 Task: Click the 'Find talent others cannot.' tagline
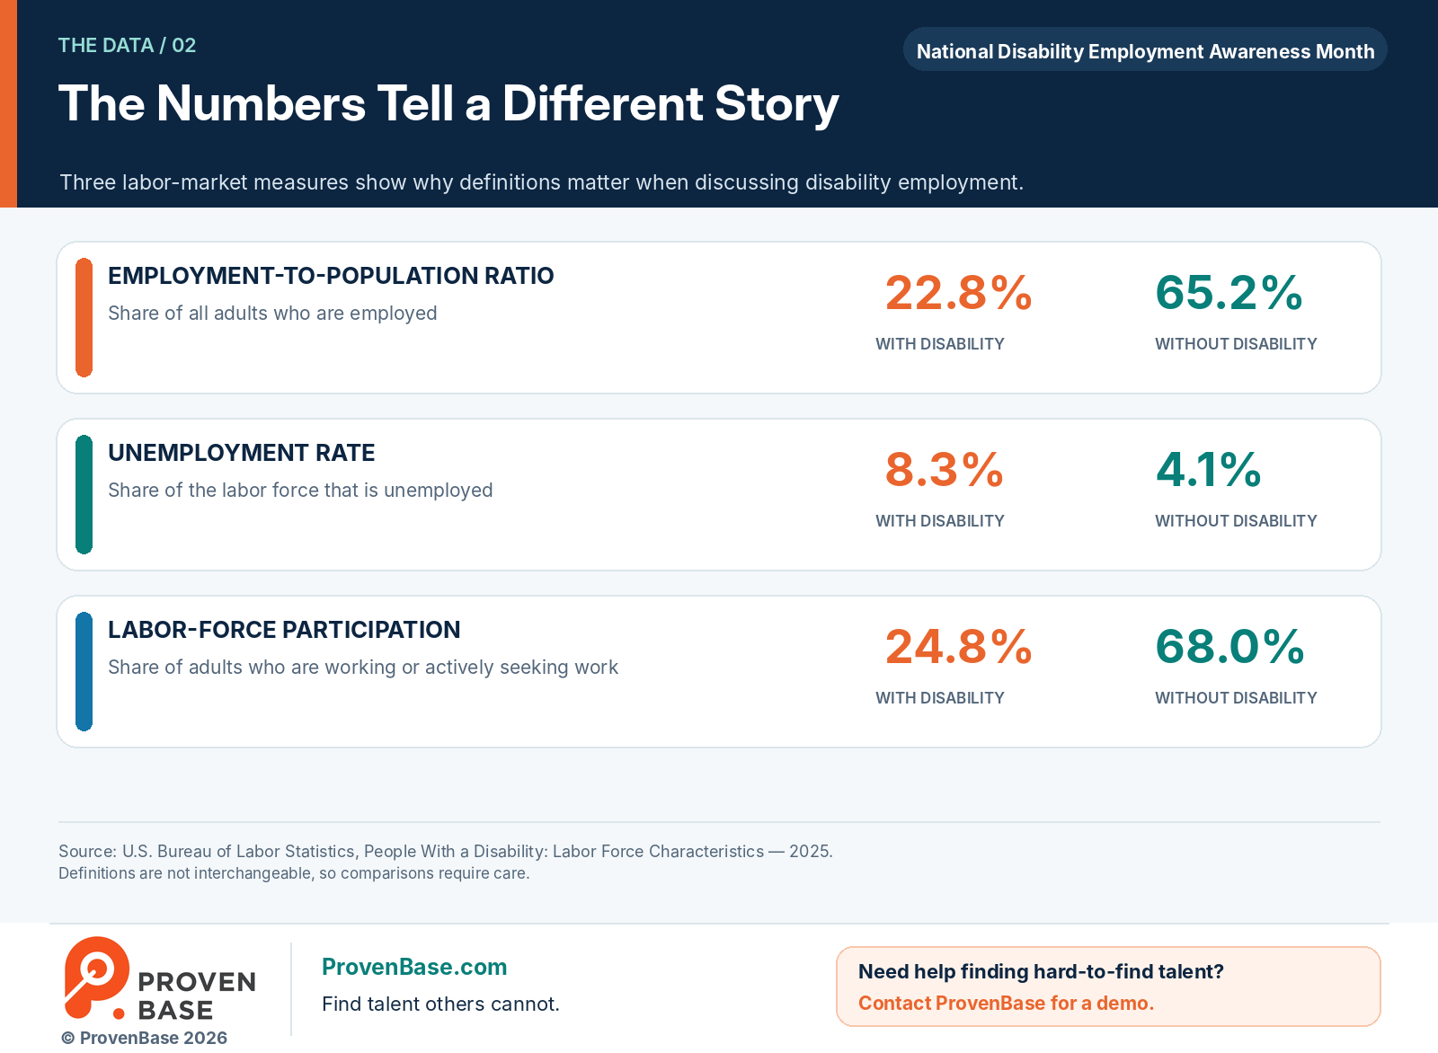point(440,1004)
